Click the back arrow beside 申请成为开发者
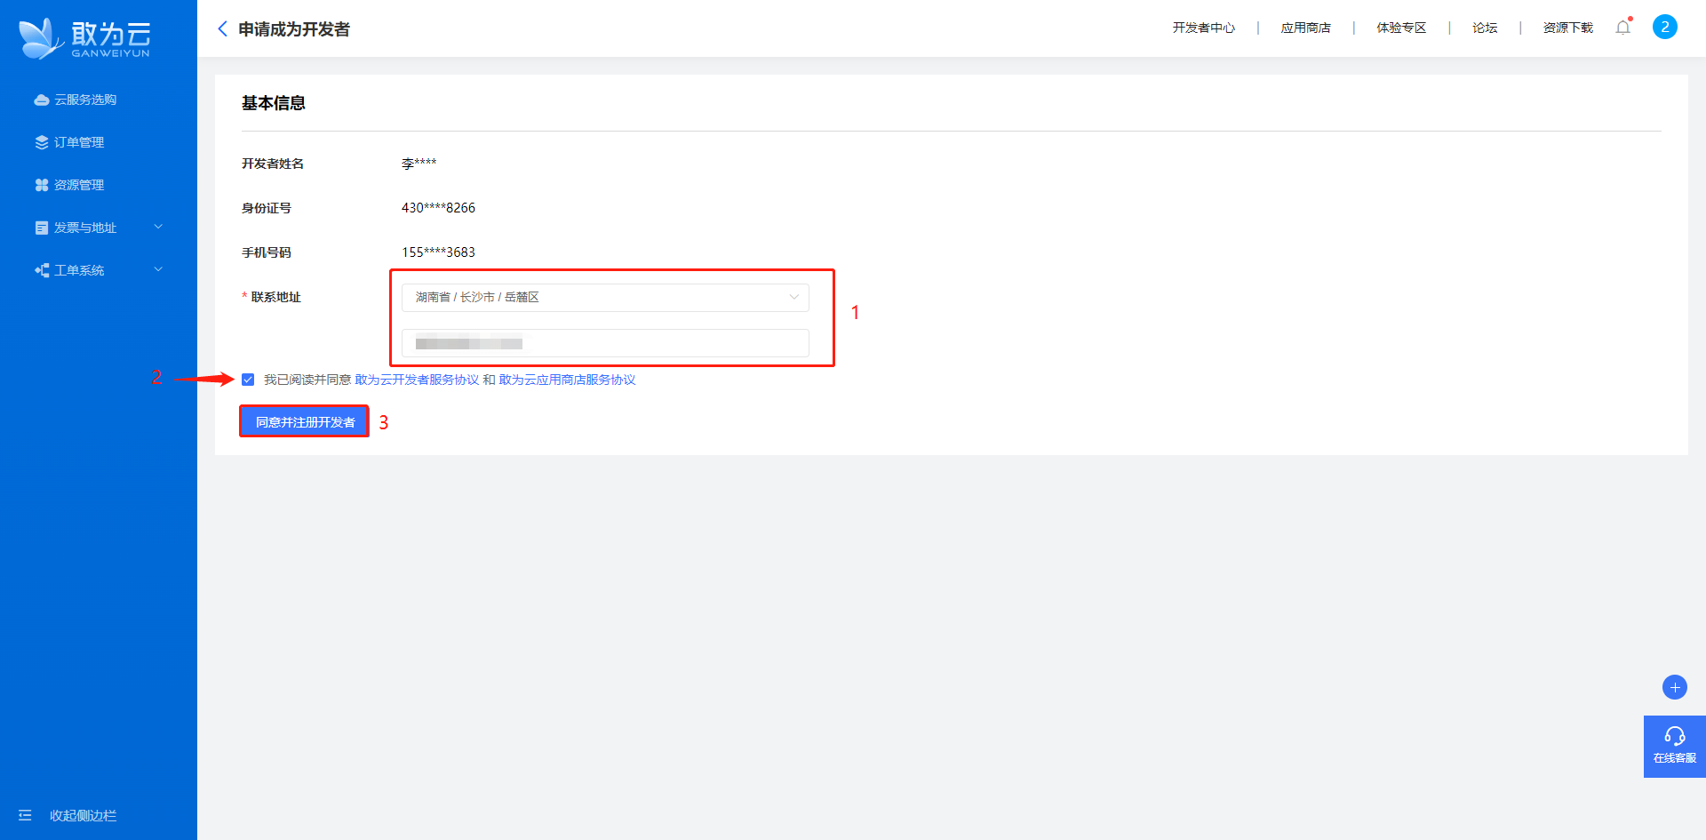Viewport: 1706px width, 840px height. point(223,28)
